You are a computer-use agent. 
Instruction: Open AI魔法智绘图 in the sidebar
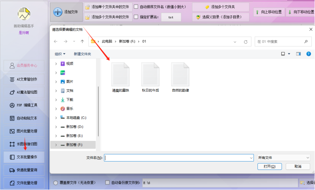click(24, 92)
